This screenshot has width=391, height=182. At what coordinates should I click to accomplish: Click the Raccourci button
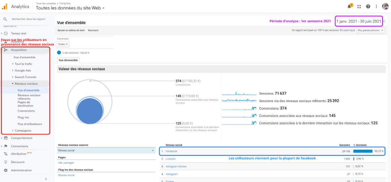[x=93, y=30]
